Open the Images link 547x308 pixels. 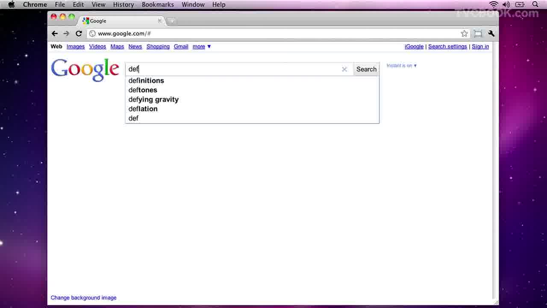(x=76, y=46)
